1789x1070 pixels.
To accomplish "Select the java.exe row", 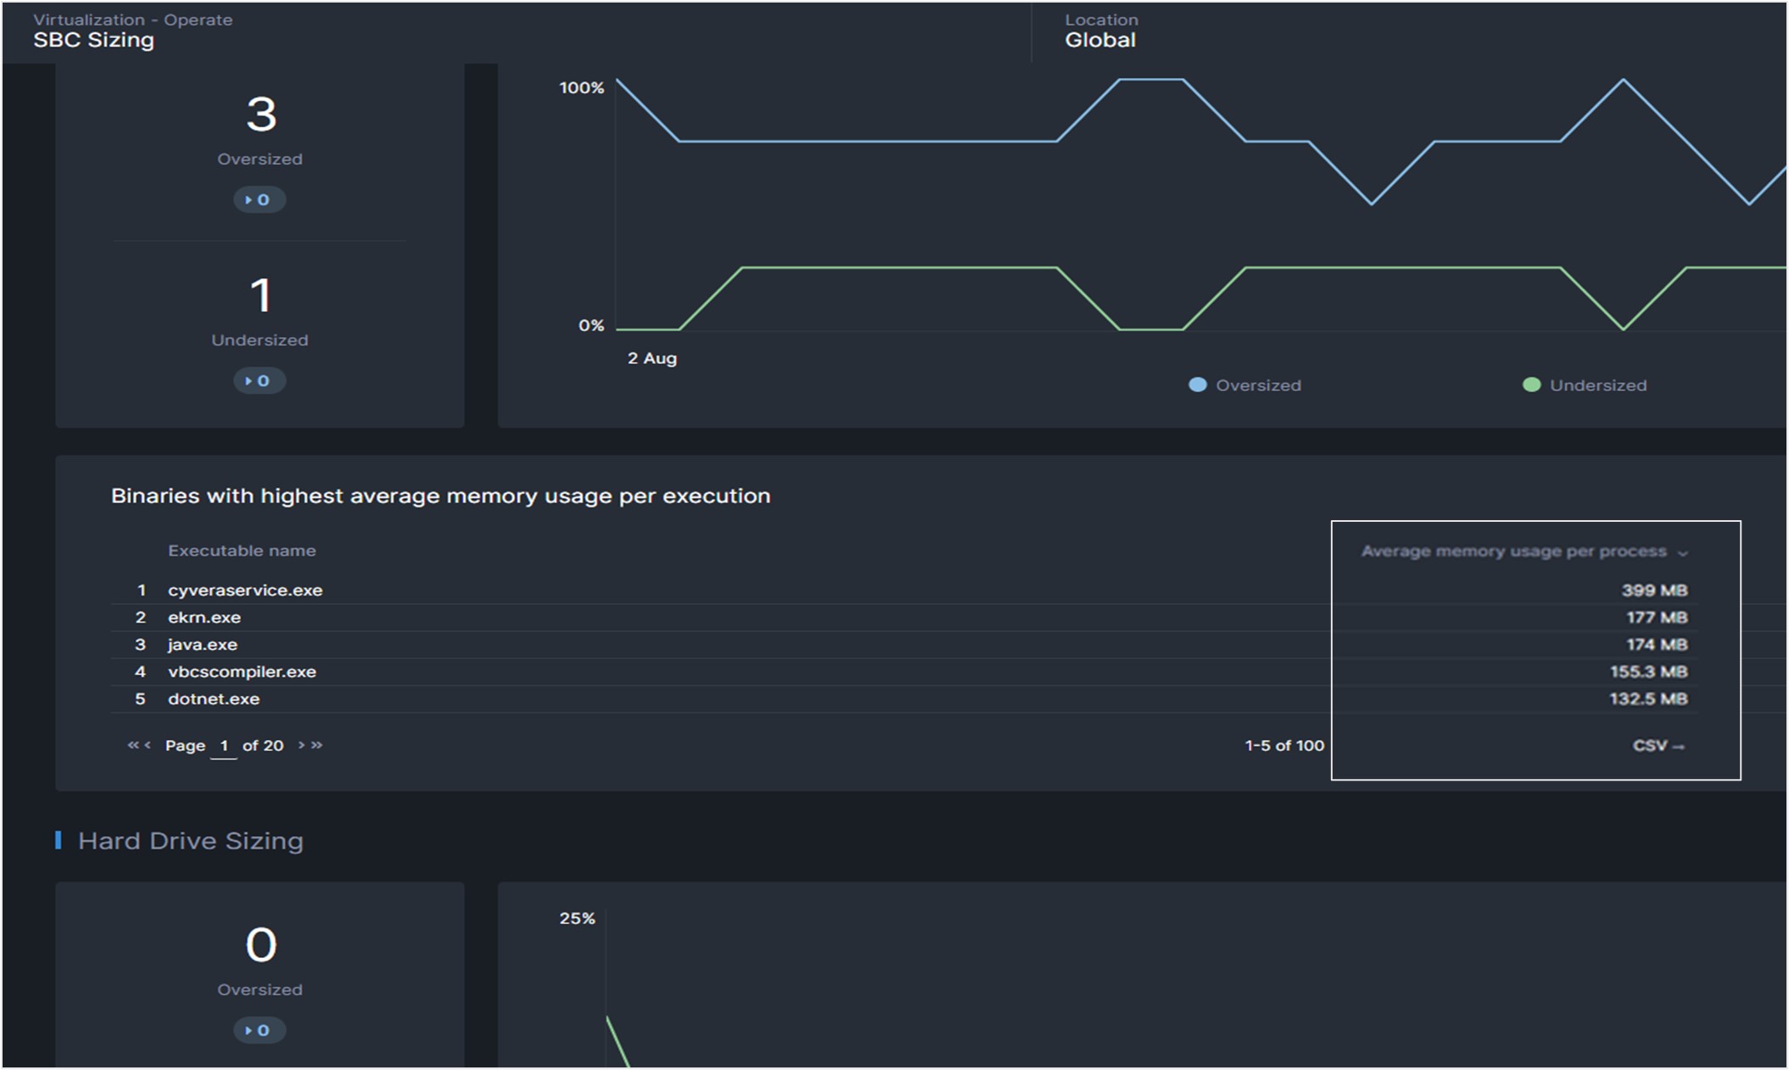I will click(203, 644).
